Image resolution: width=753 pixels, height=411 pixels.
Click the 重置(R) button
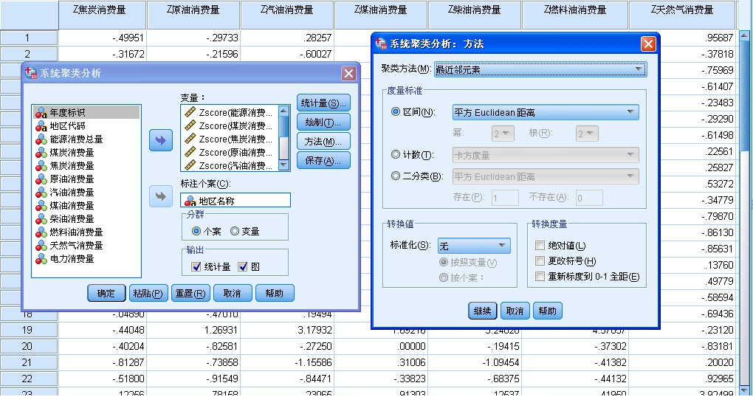click(x=190, y=294)
